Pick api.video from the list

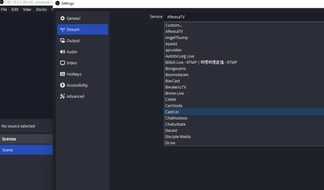pos(244,50)
